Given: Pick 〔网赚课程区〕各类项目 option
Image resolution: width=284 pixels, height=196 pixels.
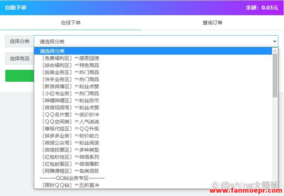Looking at the screenshot, I should coord(153,171).
